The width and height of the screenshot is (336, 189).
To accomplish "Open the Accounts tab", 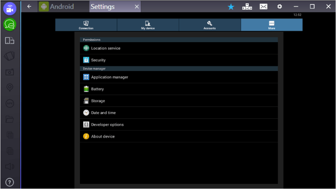I will 209,25.
